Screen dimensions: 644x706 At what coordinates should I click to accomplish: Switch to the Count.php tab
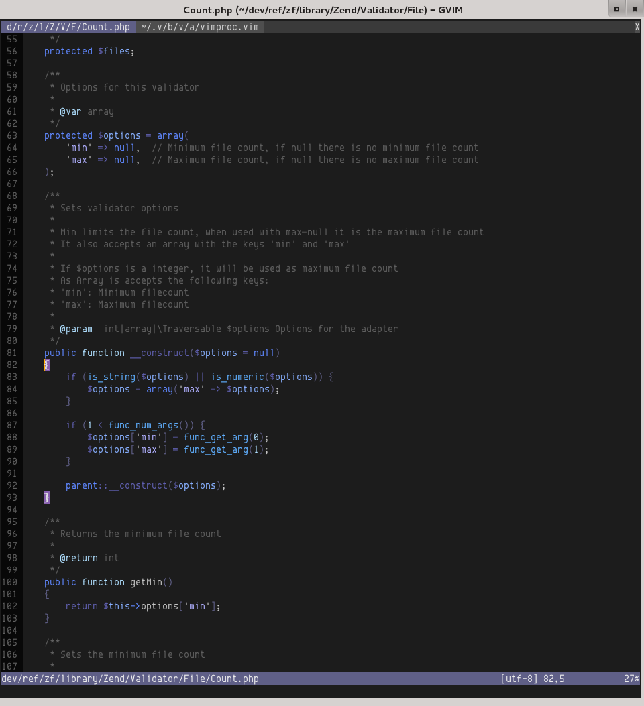[x=68, y=27]
